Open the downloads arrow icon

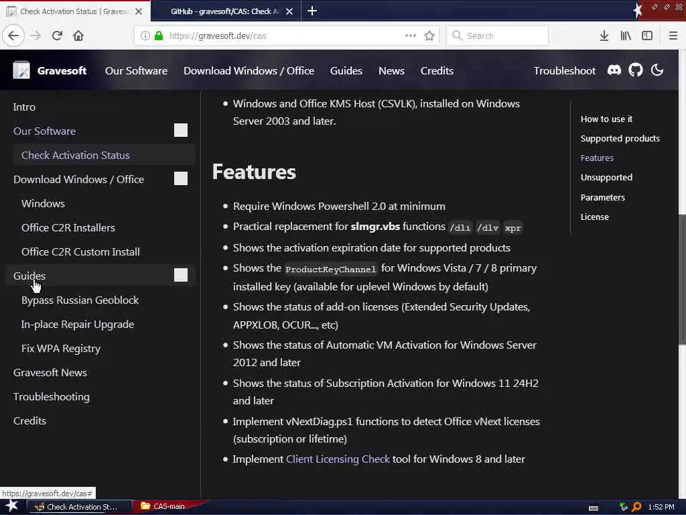(604, 36)
